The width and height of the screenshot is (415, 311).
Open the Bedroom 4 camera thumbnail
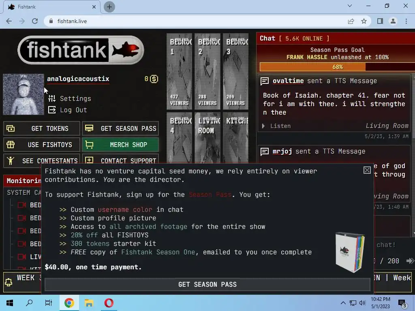tap(179, 138)
